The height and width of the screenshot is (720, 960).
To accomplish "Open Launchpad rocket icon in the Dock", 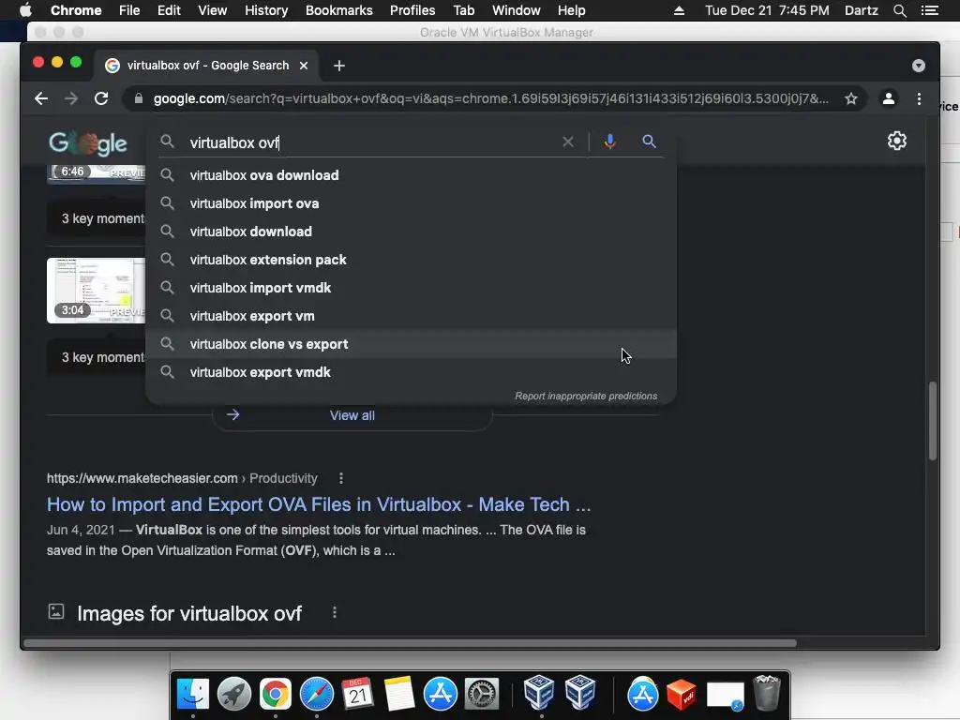I will [x=234, y=695].
